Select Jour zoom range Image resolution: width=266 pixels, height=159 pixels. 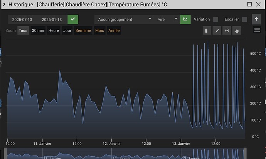coord(67,30)
